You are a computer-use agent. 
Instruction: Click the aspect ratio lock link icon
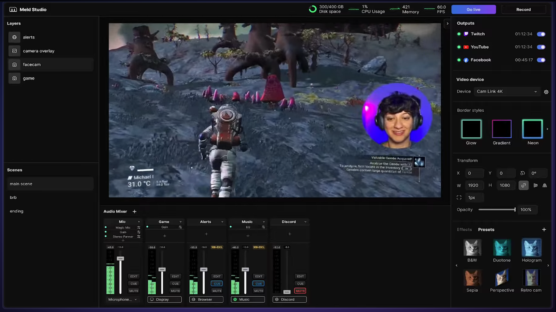(x=523, y=185)
